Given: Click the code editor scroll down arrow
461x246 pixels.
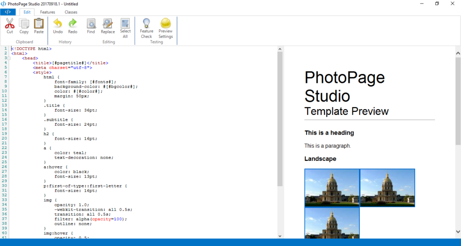Looking at the screenshot, I should click(x=280, y=236).
